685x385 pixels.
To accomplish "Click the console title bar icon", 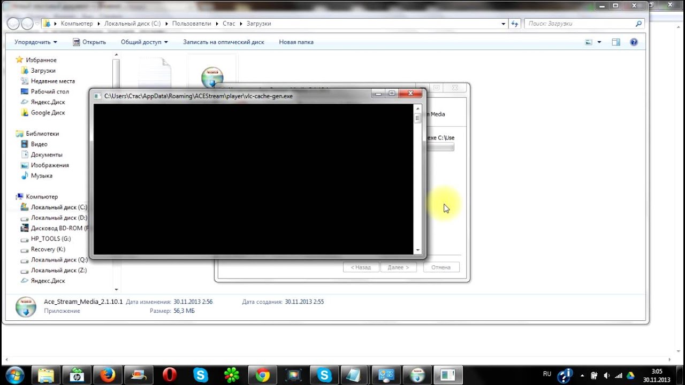I will click(x=97, y=96).
